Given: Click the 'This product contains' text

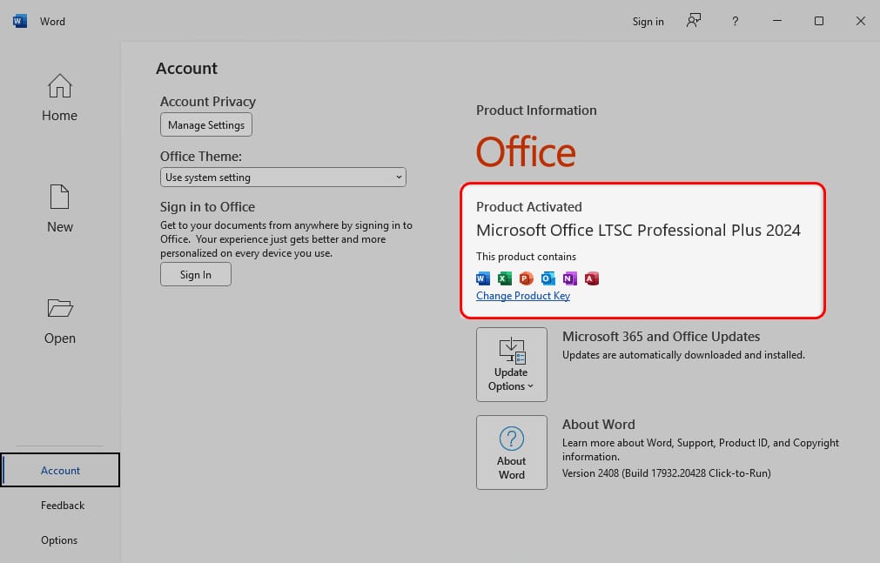Looking at the screenshot, I should coord(526,257).
